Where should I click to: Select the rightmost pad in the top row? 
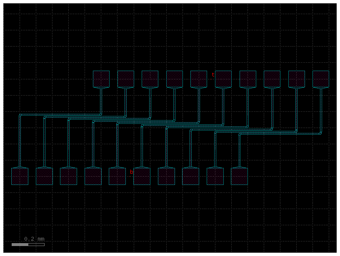point(320,80)
